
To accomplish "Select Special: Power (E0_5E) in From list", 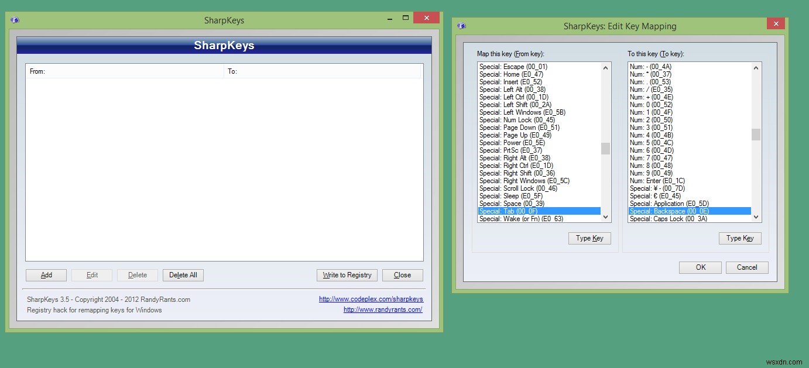I will (539, 143).
